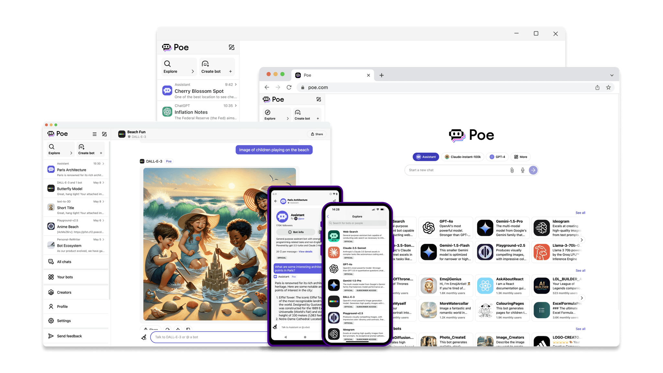Select the Assistant bot pill
The width and height of the screenshot is (663, 373).
click(426, 157)
